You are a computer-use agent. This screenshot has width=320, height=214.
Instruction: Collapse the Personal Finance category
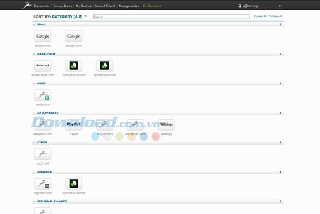coord(34,201)
